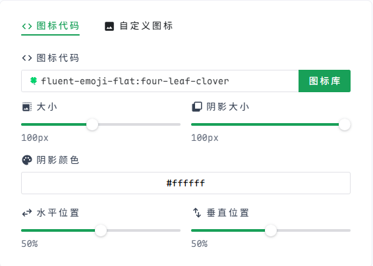373x266 pixels.
Task: Click the 水平位置 slider handle
Action: pos(101,230)
